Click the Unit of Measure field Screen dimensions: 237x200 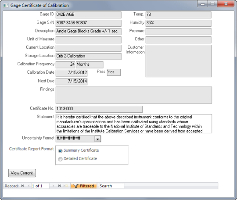88,40
